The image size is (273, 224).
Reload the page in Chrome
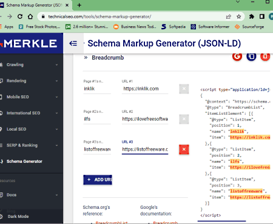coord(20,16)
